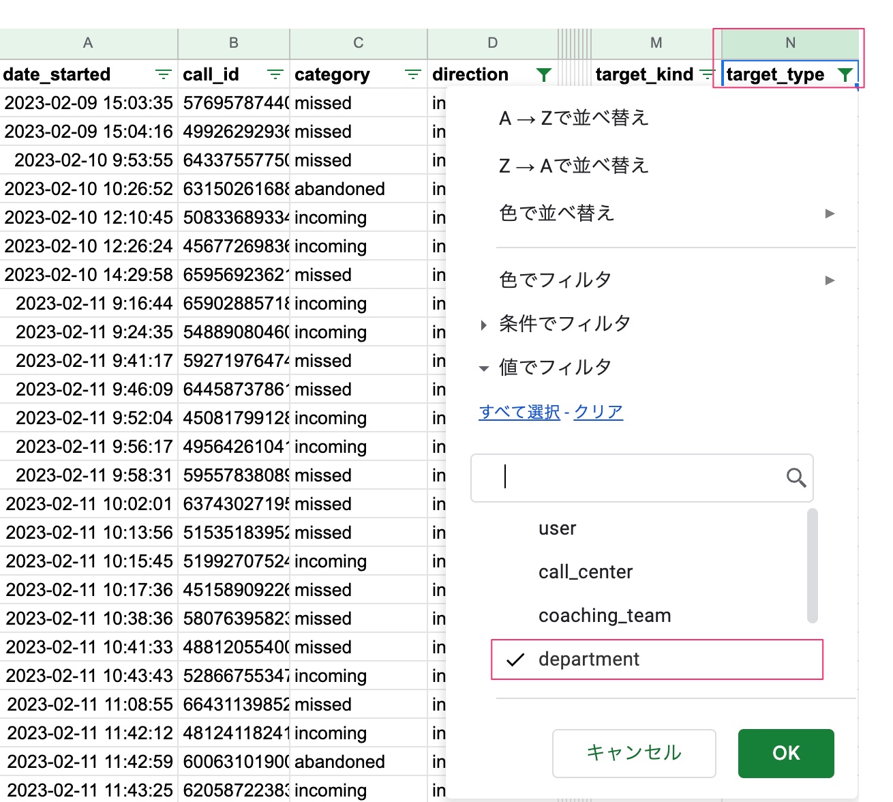Image resolution: width=893 pixels, height=802 pixels.
Task: Select cell 2023-02-10 10:26:52
Action: (89, 189)
